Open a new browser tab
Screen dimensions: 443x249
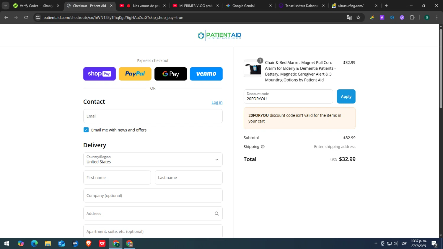386,6
